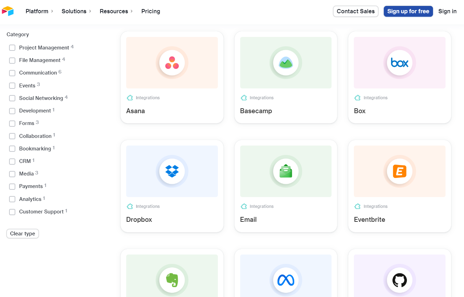Enable the Analytics filter checkbox
This screenshot has width=464, height=297.
tap(12, 199)
